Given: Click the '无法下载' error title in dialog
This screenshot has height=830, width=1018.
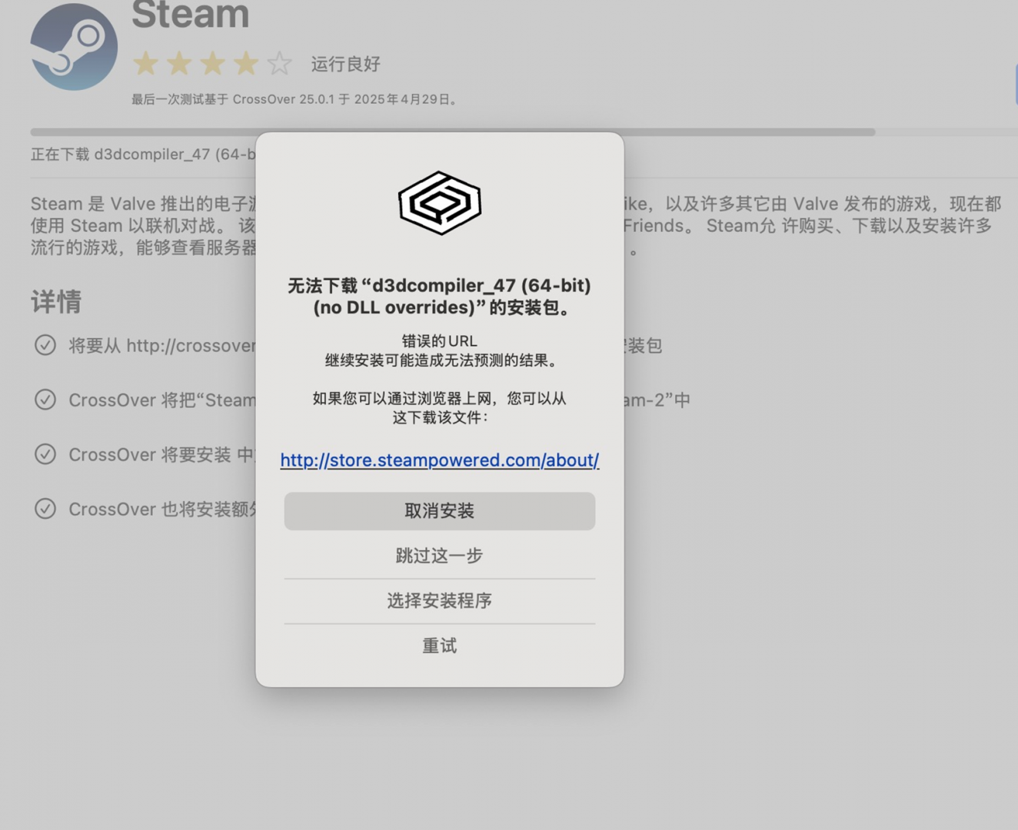Looking at the screenshot, I should tap(440, 297).
